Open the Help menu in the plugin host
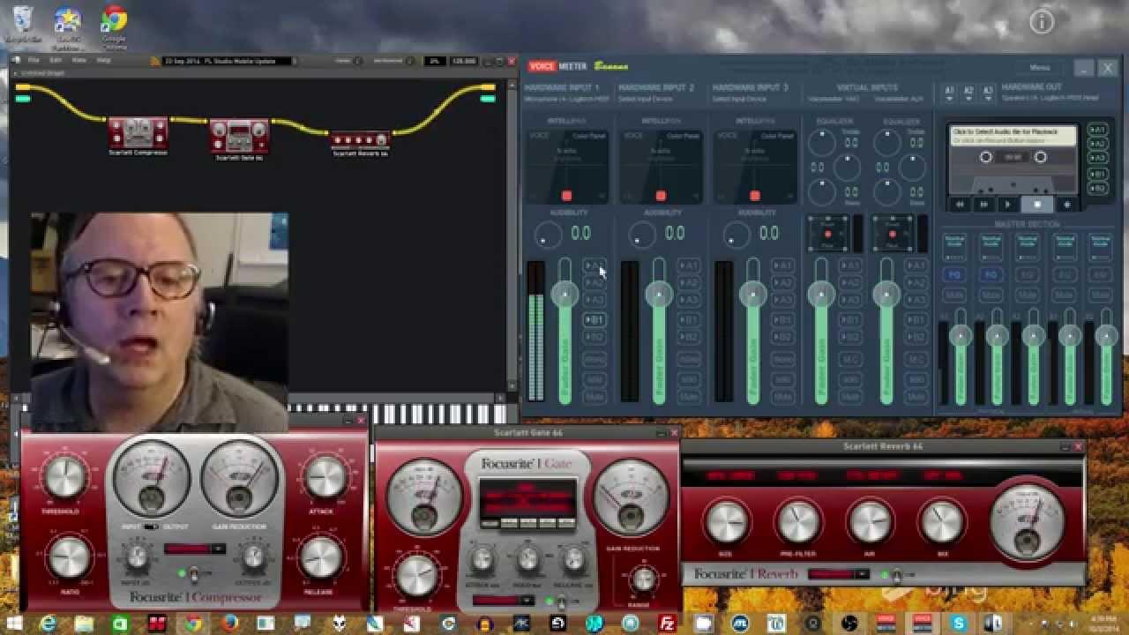 tap(103, 61)
